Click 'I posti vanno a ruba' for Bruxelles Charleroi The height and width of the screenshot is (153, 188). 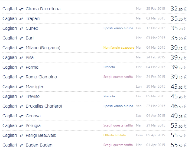pyautogui.click(x=118, y=106)
